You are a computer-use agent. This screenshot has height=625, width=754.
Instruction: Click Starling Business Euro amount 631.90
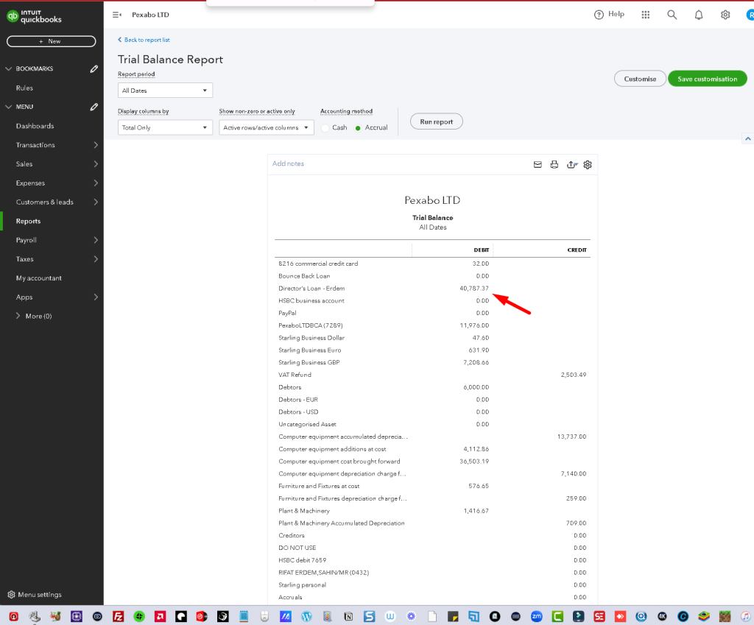point(479,350)
